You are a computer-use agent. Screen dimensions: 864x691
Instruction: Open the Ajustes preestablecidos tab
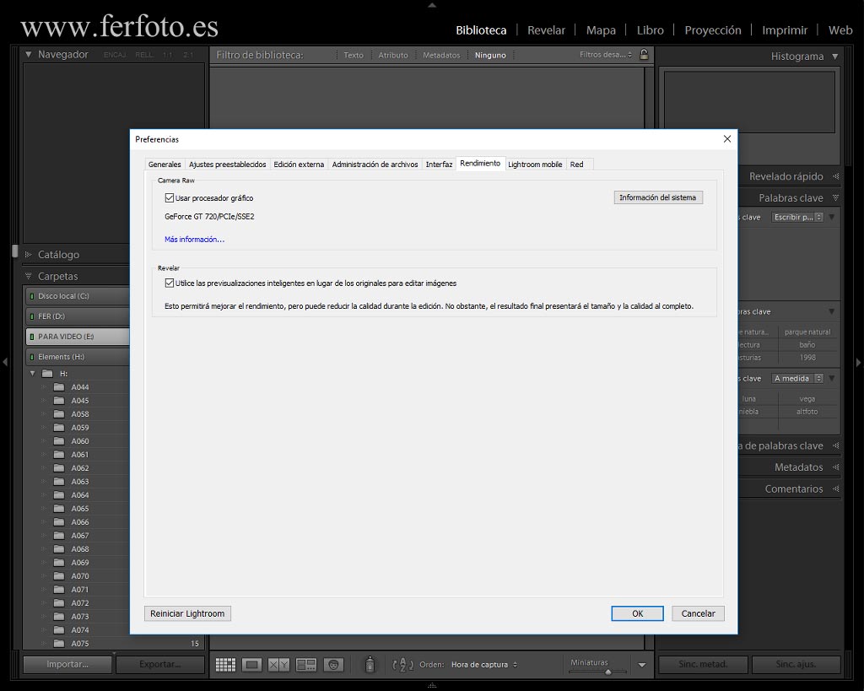227,165
